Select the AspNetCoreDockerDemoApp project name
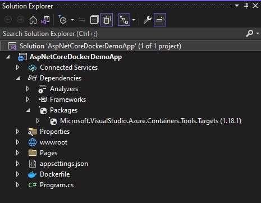This screenshot has width=261, height=203. coord(76,57)
